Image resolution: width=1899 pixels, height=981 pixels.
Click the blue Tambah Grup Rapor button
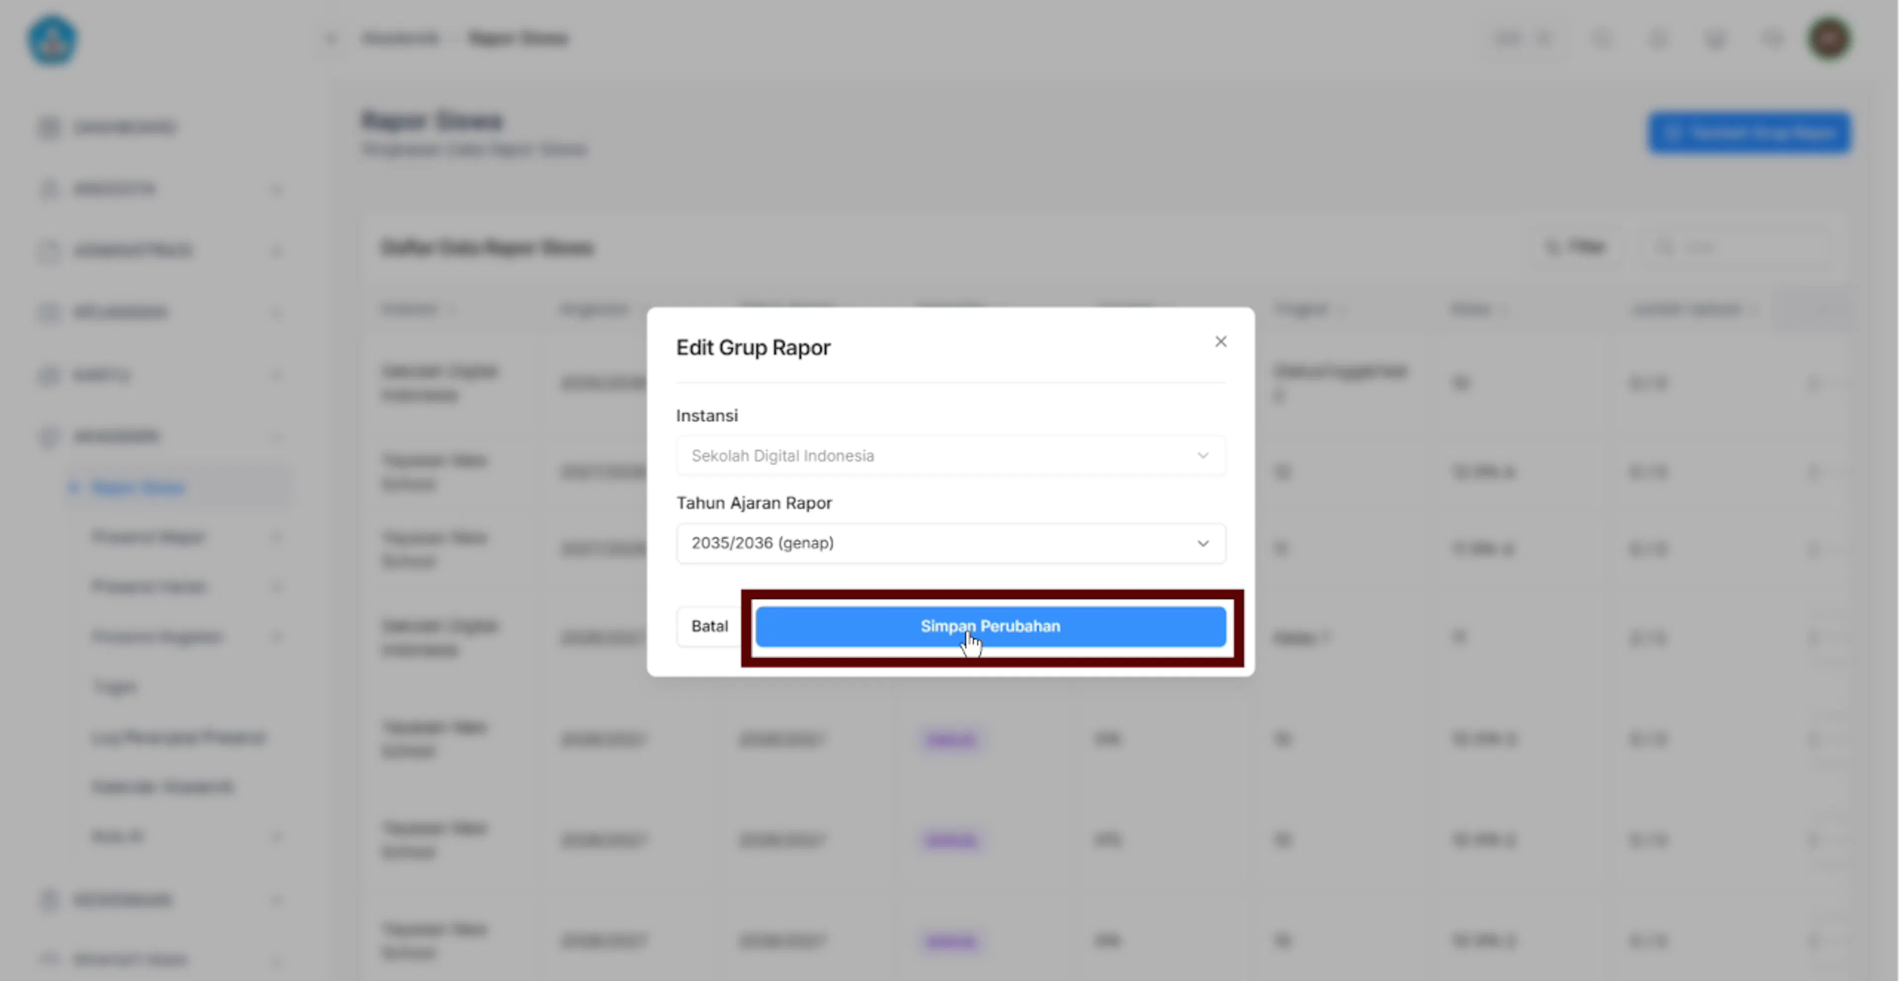[x=1749, y=133]
